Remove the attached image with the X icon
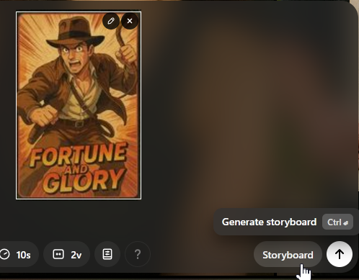Viewport: 359px width, 280px height. pyautogui.click(x=130, y=21)
